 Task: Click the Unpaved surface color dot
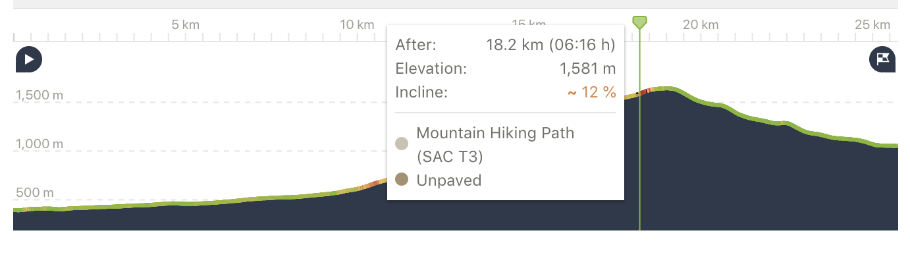point(402,179)
